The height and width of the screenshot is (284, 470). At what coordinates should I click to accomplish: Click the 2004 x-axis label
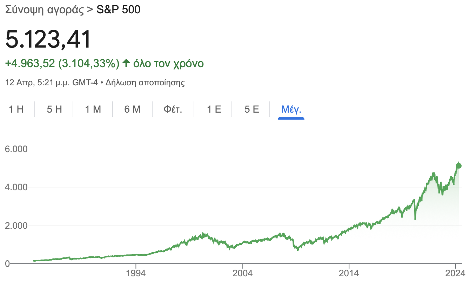pos(242,273)
